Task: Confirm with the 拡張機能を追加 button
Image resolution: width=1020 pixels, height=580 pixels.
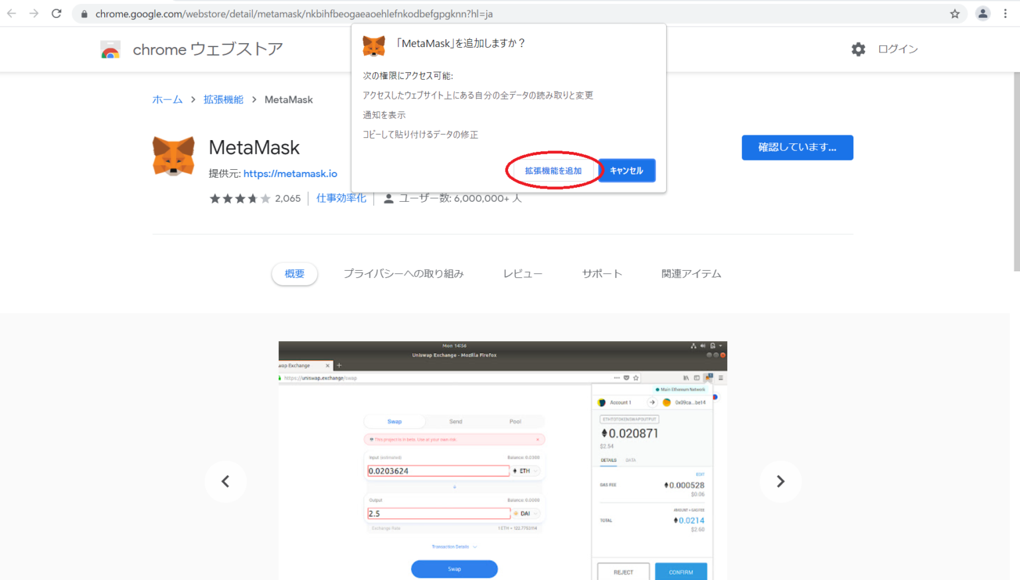Action: click(x=553, y=171)
